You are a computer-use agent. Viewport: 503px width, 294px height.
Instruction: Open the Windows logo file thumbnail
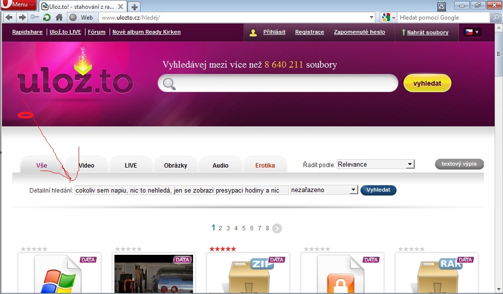coord(59,274)
